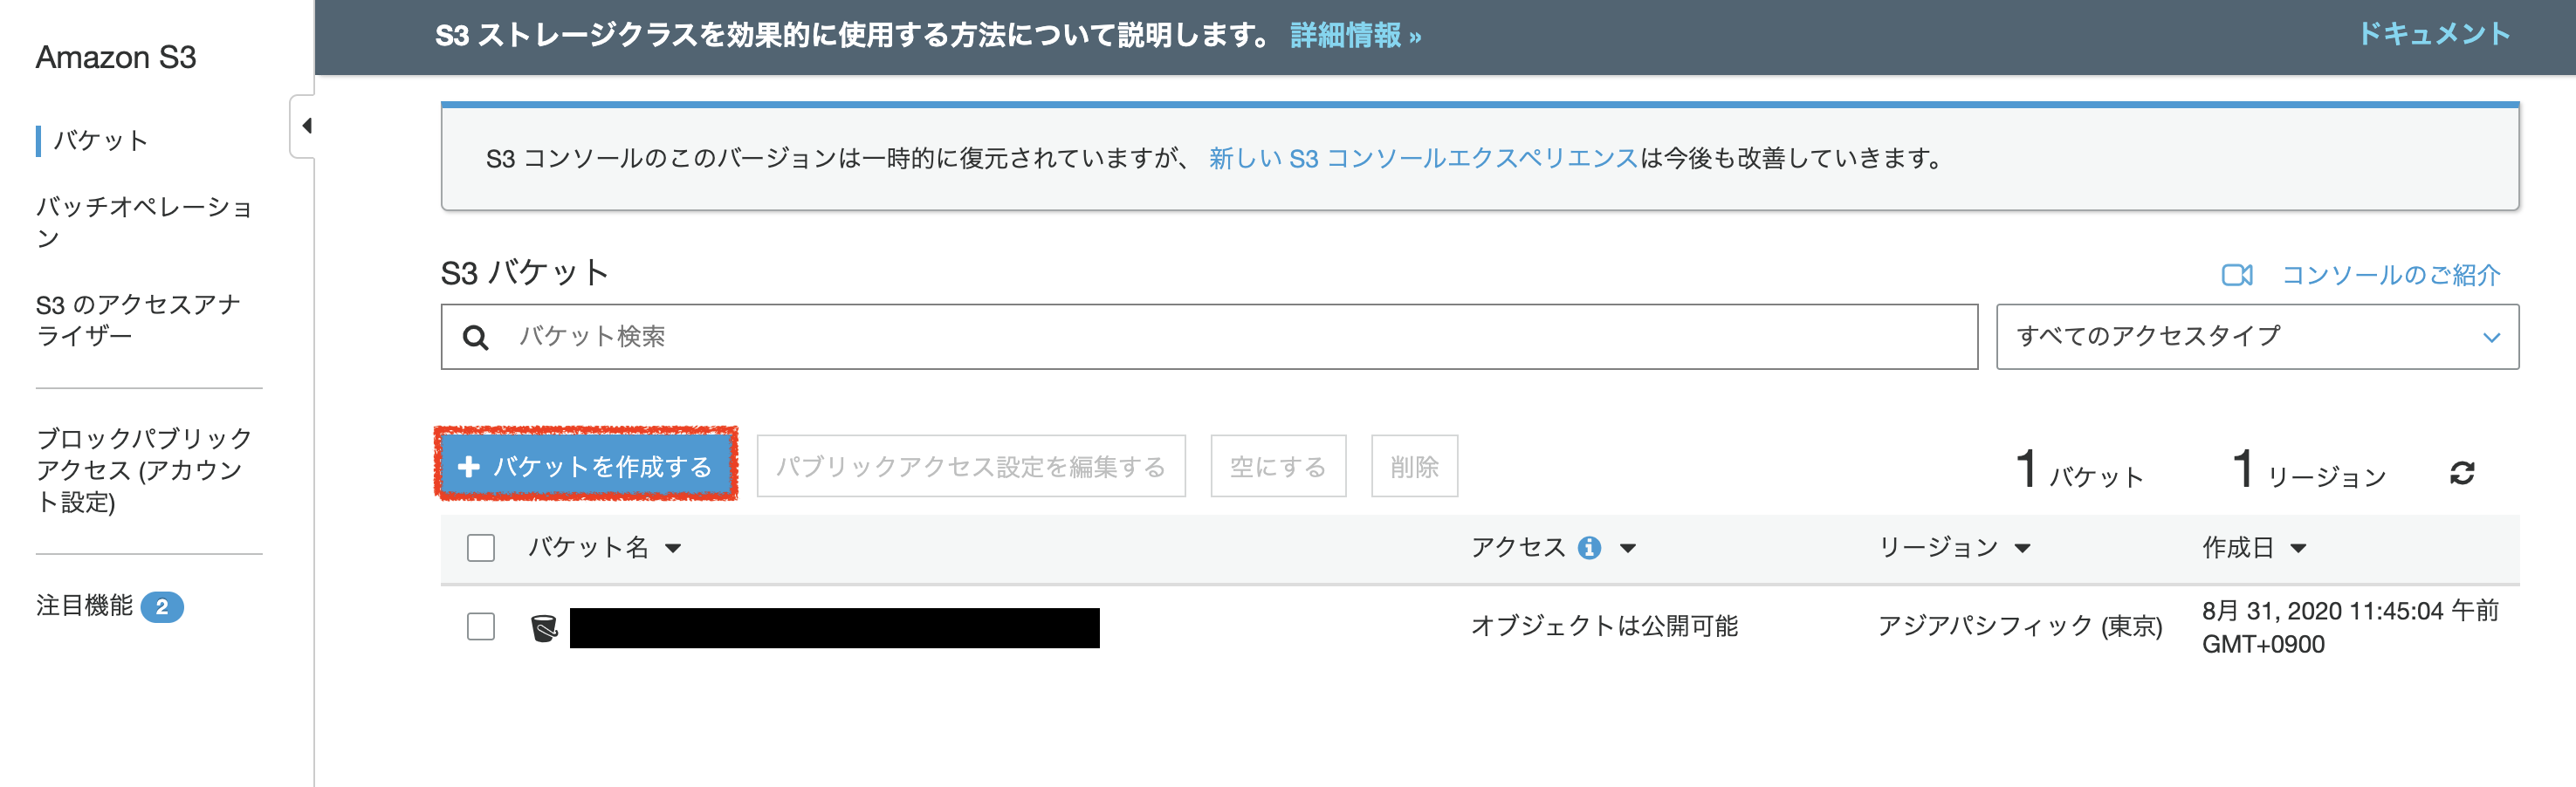Click the blue badge 2 next to 注目機能
2576x787 pixels.
162,607
